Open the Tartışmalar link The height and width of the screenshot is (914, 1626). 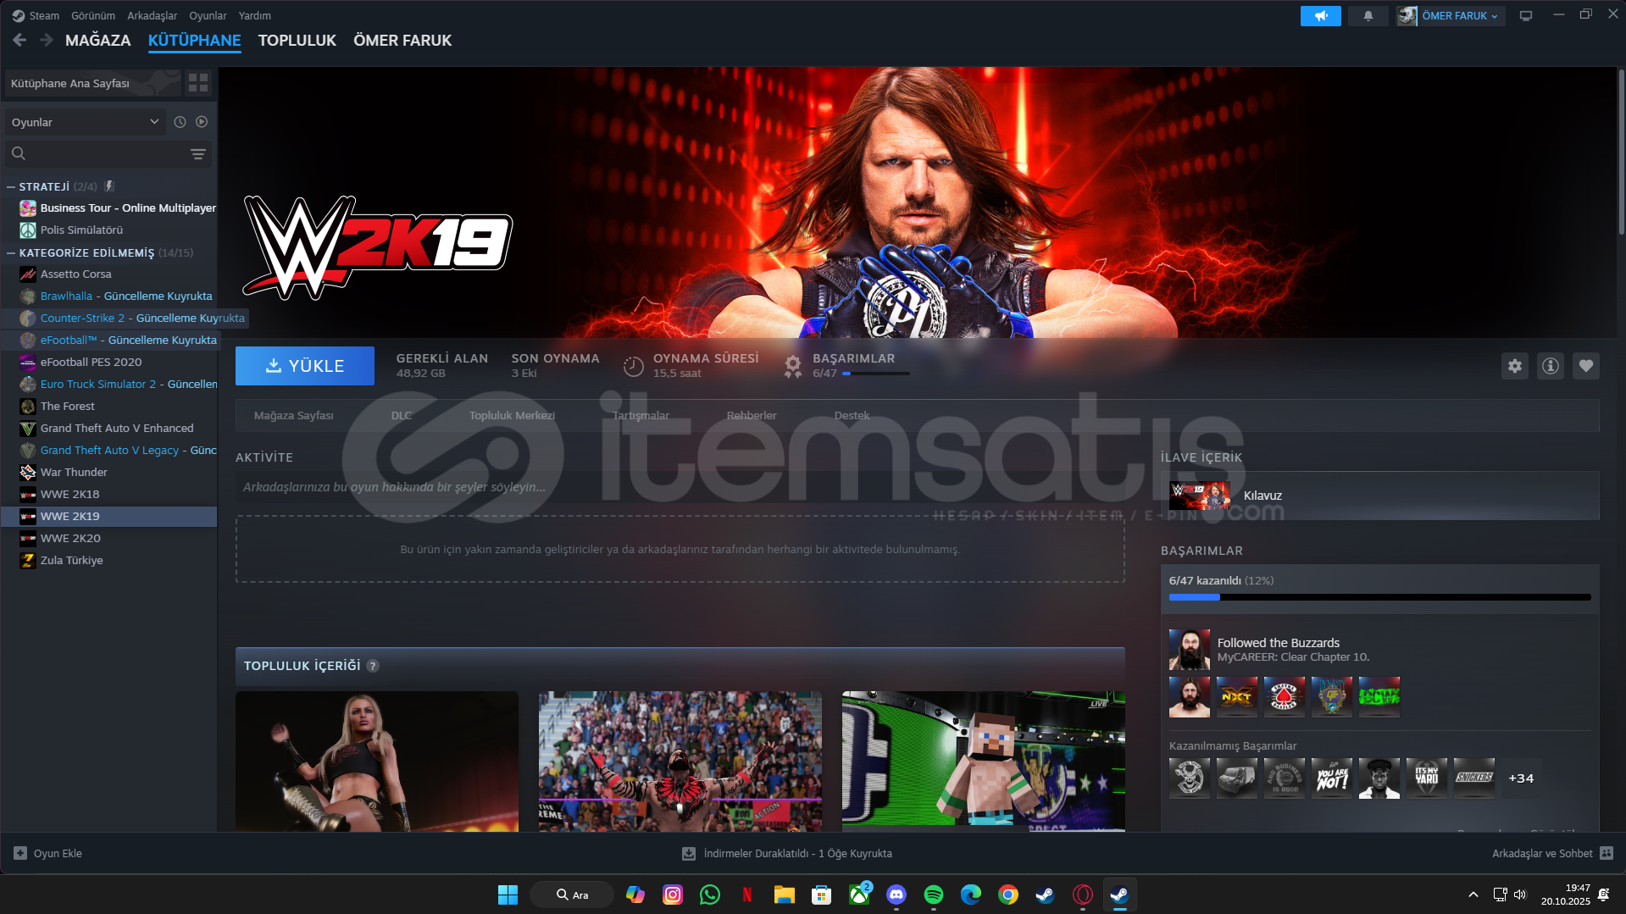[x=641, y=415]
